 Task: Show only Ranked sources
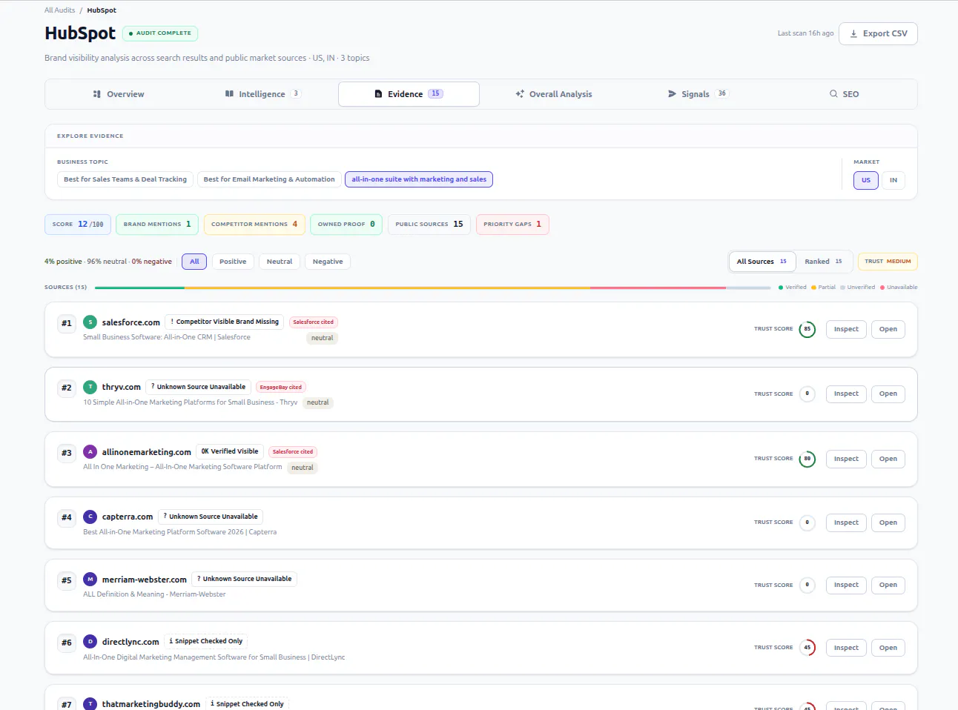pos(823,262)
